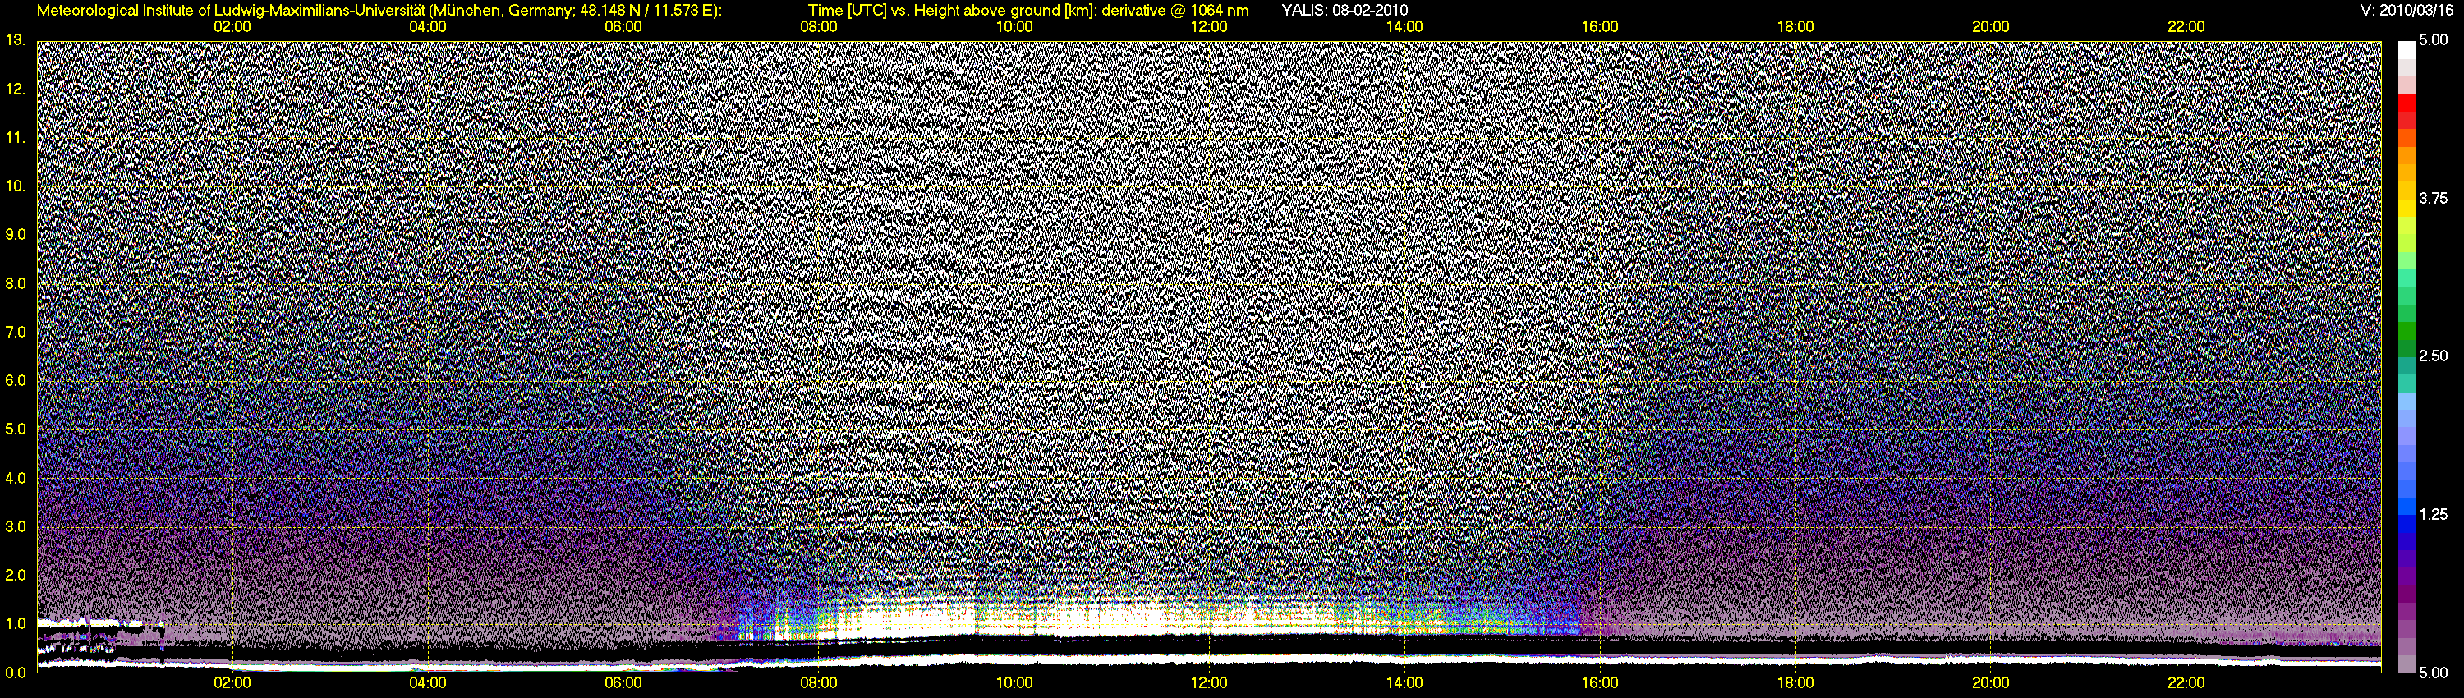Click the bright blue segment of the color scale
This screenshot has height=698, width=2464.
pos(2406,507)
